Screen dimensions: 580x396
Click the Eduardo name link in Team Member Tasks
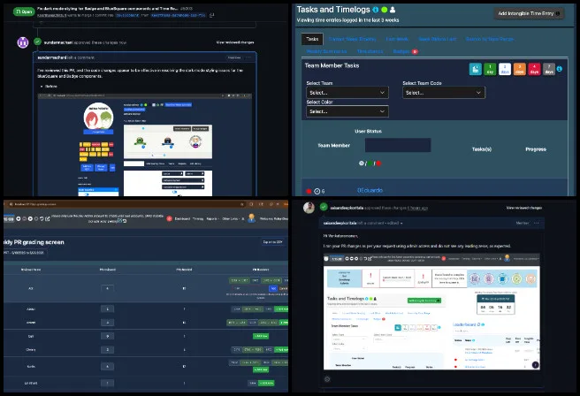tap(370, 190)
